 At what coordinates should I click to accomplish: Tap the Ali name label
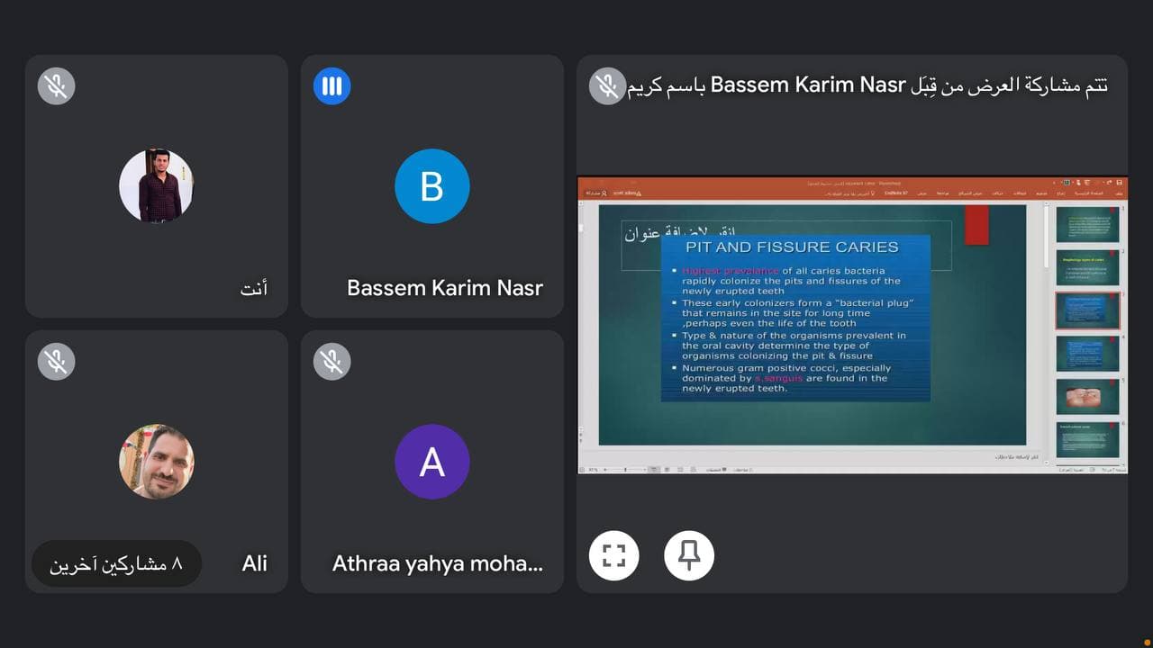(x=255, y=563)
